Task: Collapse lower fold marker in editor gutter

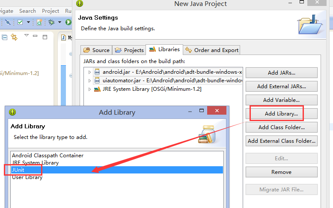Action: pos(71,75)
